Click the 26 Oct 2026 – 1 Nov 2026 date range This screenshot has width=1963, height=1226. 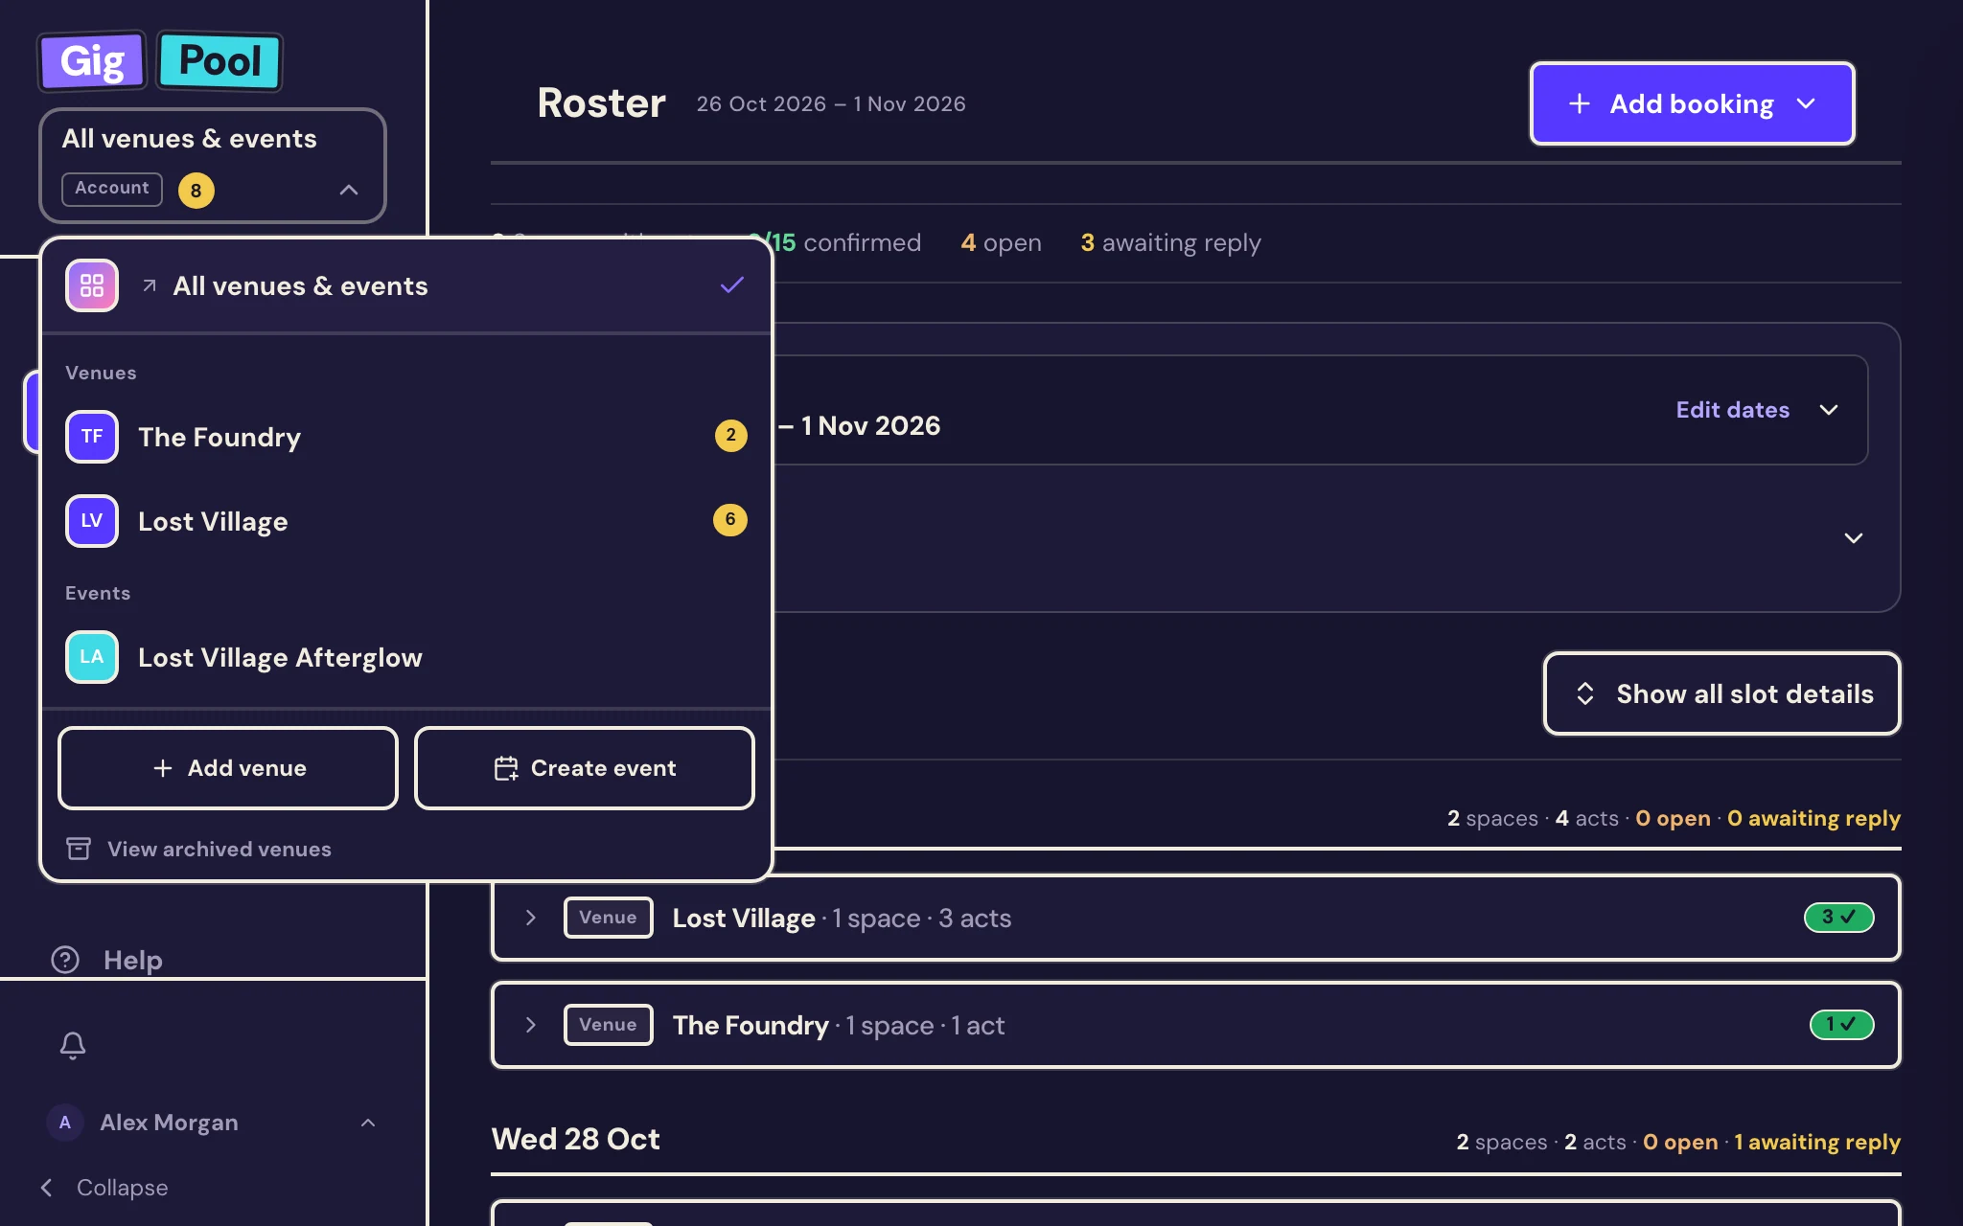click(x=831, y=103)
